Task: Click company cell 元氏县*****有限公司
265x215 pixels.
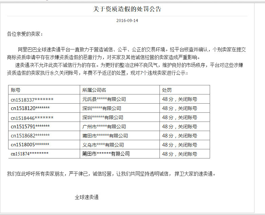Action: [120, 99]
